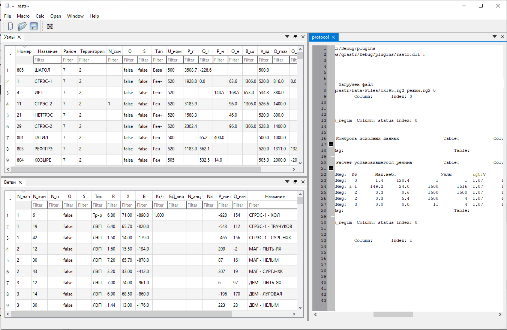Float the Узлы panel using its restore icon
The width and height of the screenshot is (507, 330).
[x=295, y=37]
